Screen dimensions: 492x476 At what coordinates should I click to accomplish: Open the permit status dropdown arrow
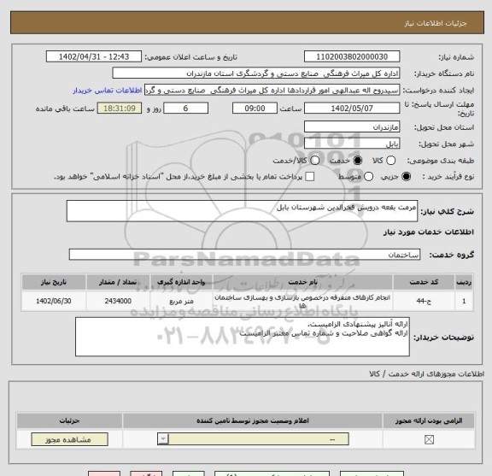[x=163, y=439]
